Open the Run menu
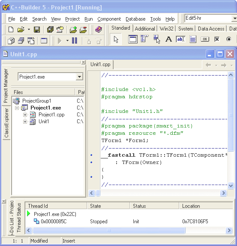Viewport: 237px width, 246px height. pyautogui.click(x=89, y=19)
